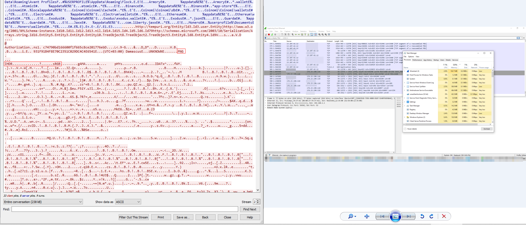Click the Print button
The height and width of the screenshot is (225, 526).
click(161, 217)
